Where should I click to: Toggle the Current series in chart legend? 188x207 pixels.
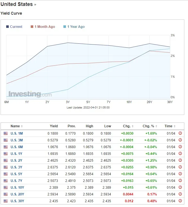click(x=14, y=27)
